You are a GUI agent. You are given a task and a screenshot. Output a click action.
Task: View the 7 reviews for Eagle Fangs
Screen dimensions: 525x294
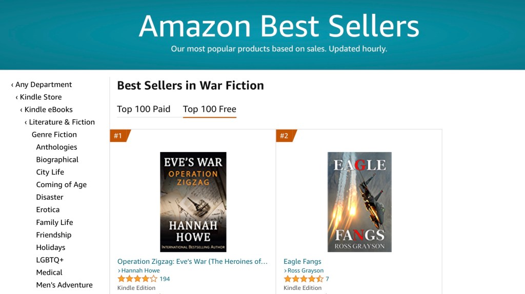pyautogui.click(x=327, y=279)
